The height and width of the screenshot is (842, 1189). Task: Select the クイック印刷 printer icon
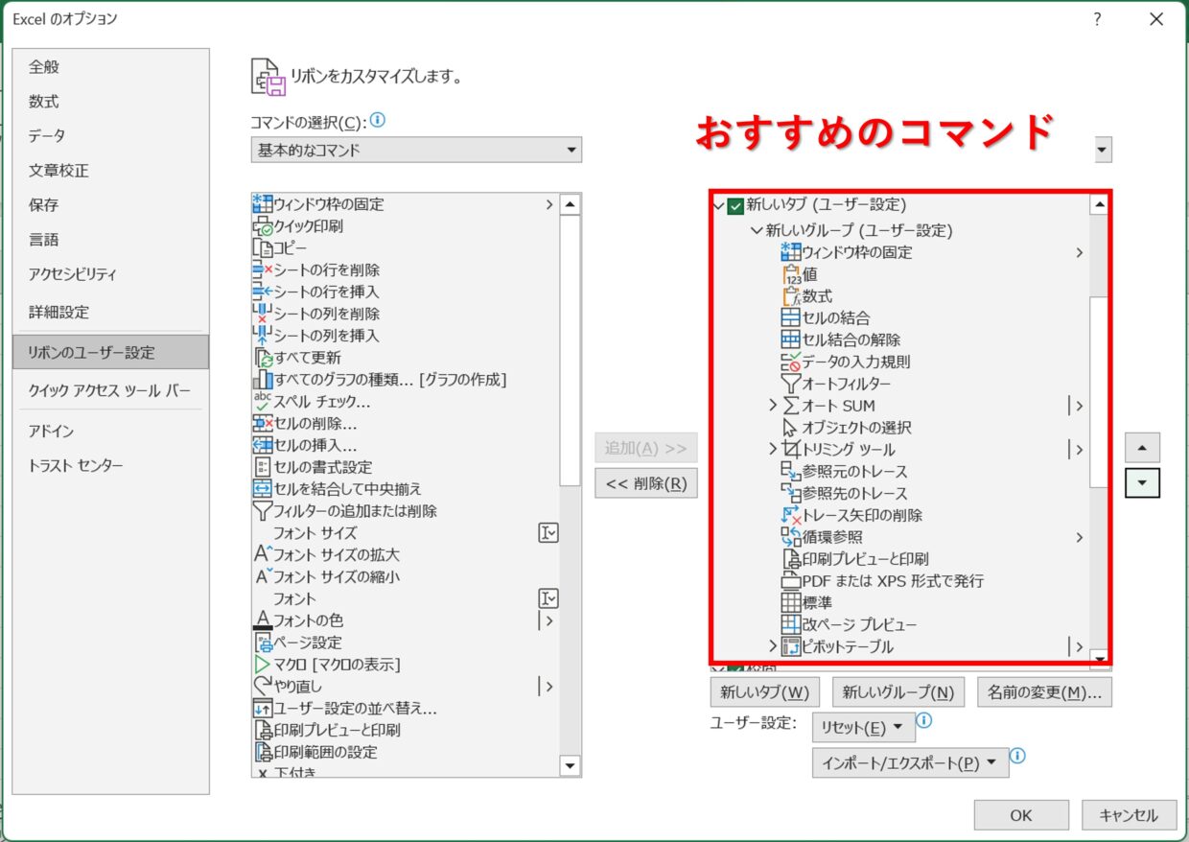click(263, 226)
